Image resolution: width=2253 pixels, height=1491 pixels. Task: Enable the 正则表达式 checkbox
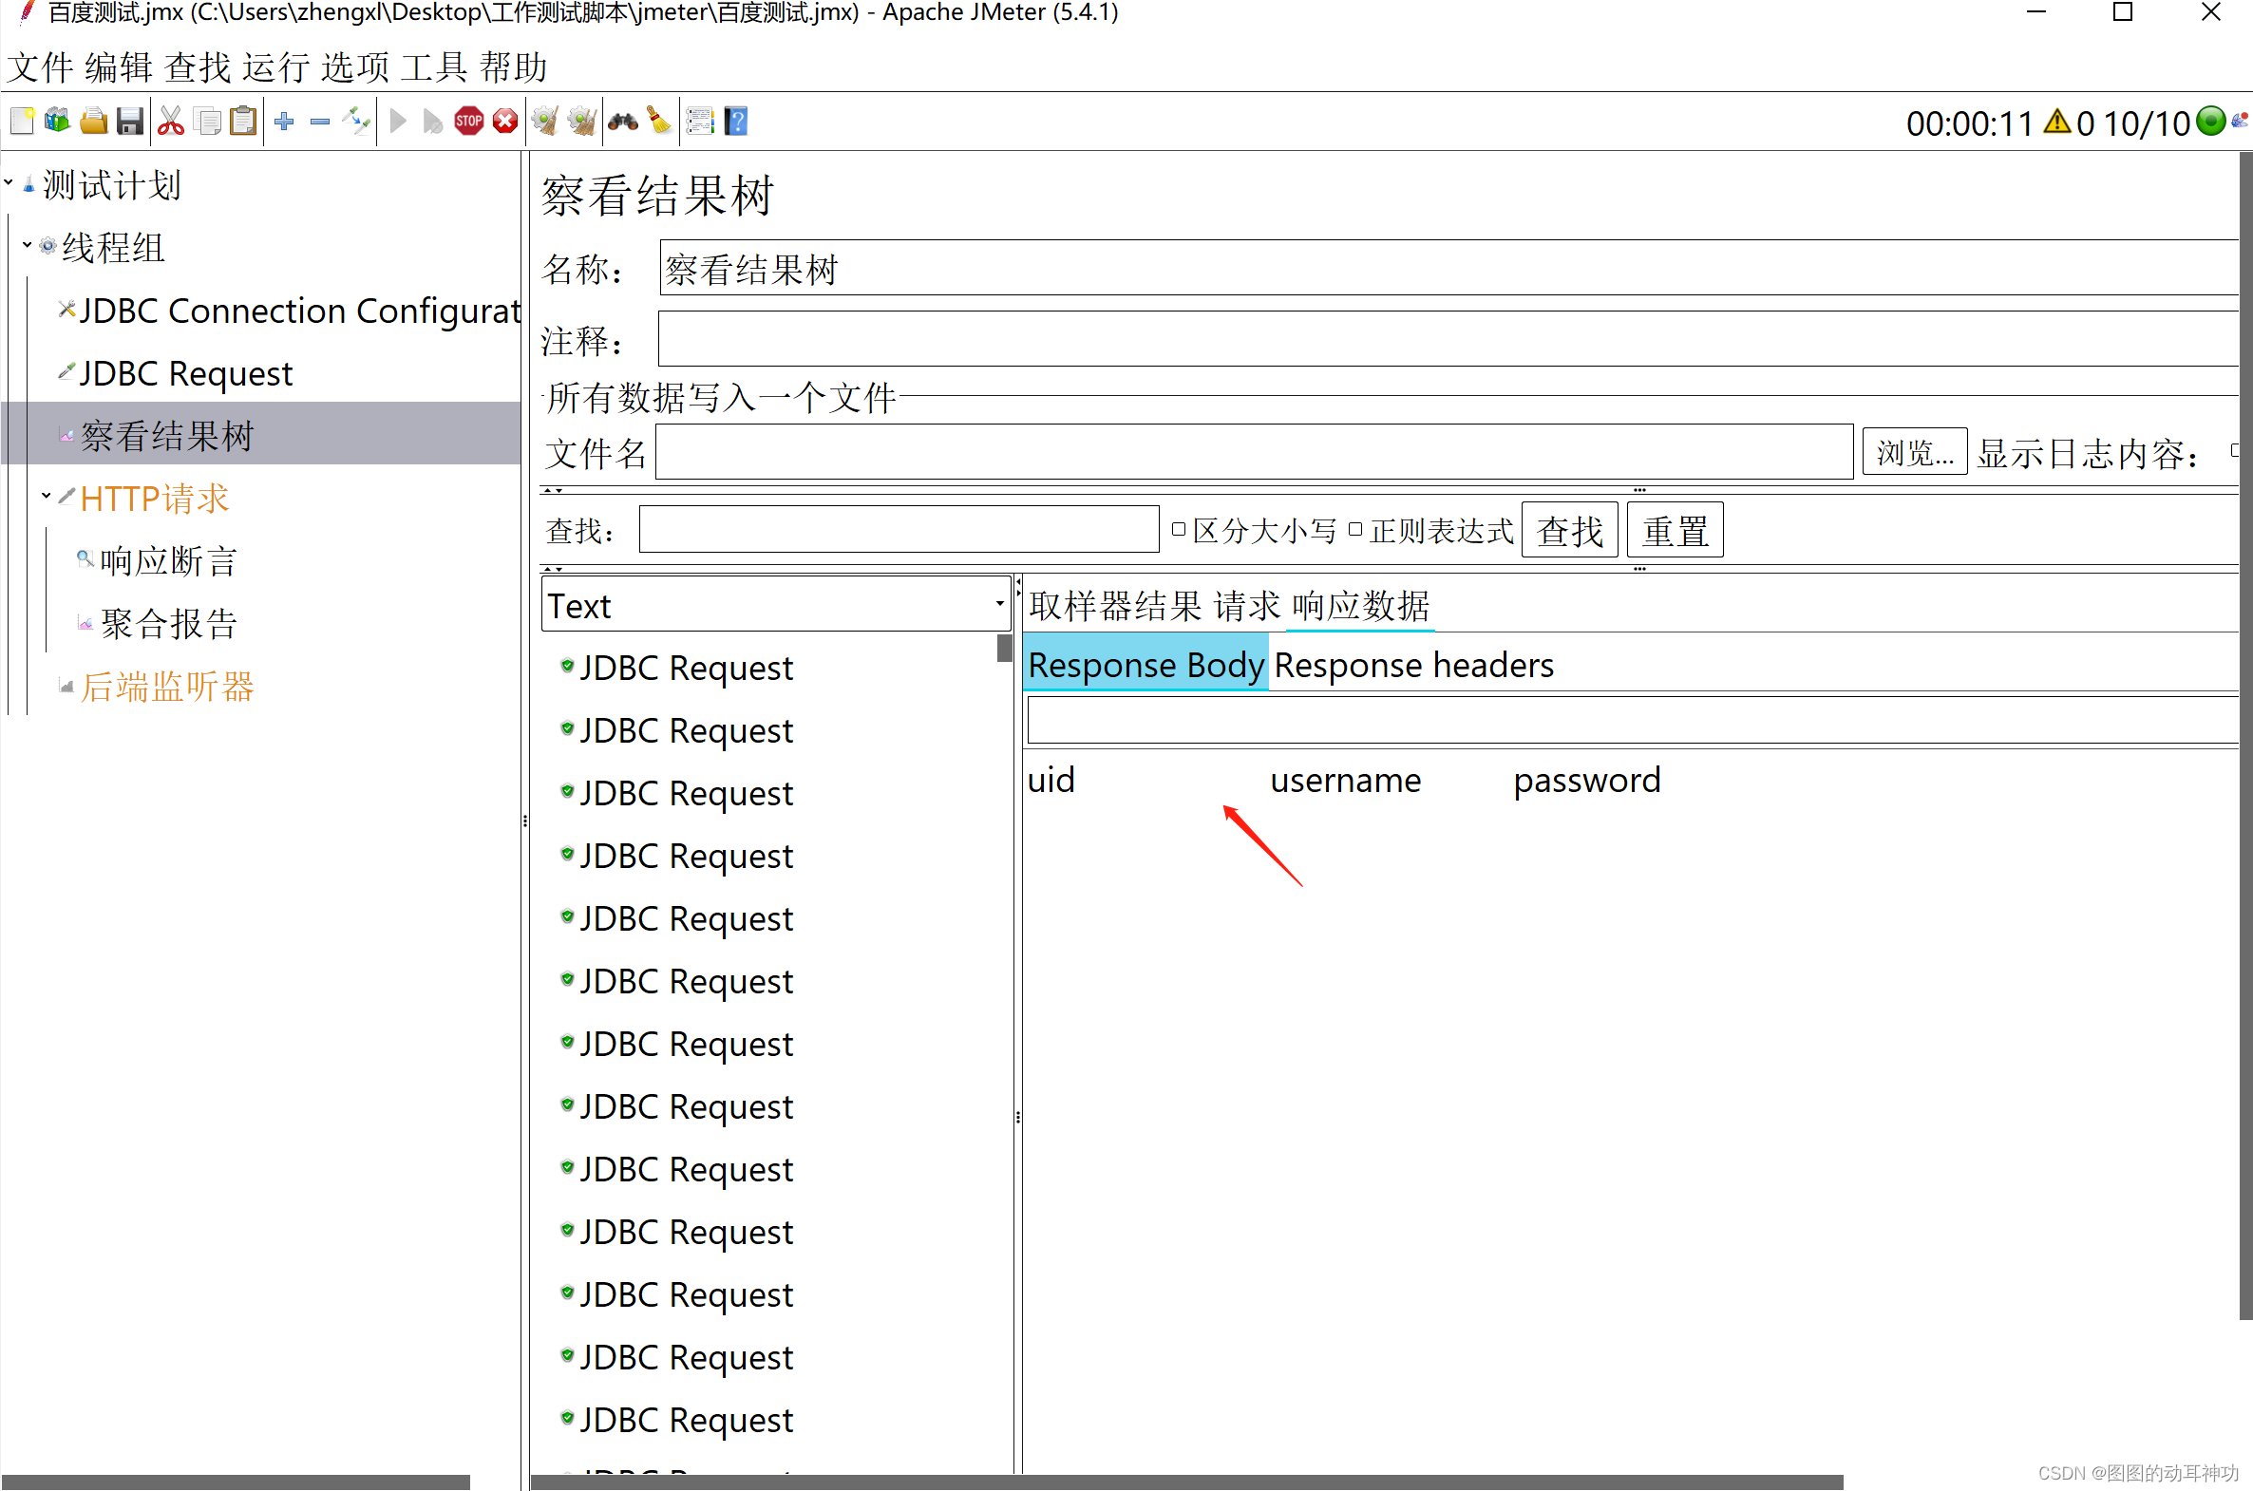(x=1355, y=530)
